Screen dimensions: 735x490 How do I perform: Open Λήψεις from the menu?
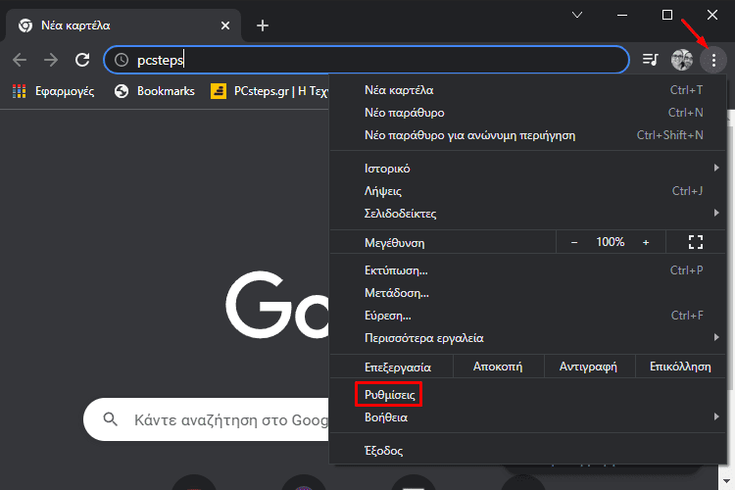[528, 191]
